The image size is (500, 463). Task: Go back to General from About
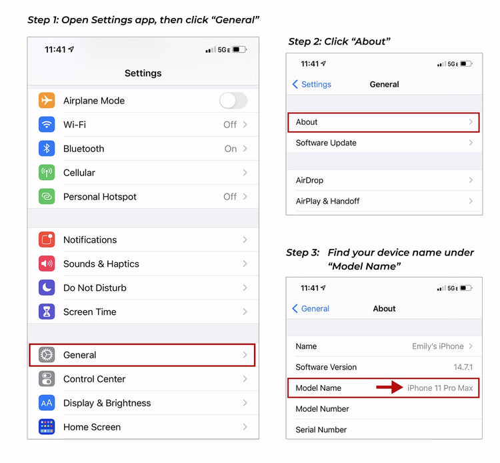click(311, 309)
